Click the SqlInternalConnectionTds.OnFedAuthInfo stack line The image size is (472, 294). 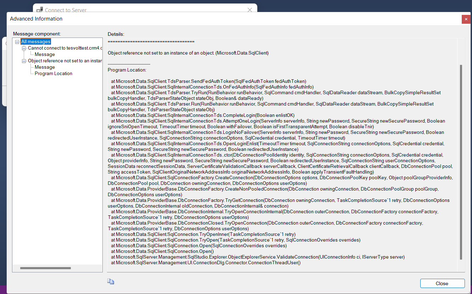click(212, 87)
